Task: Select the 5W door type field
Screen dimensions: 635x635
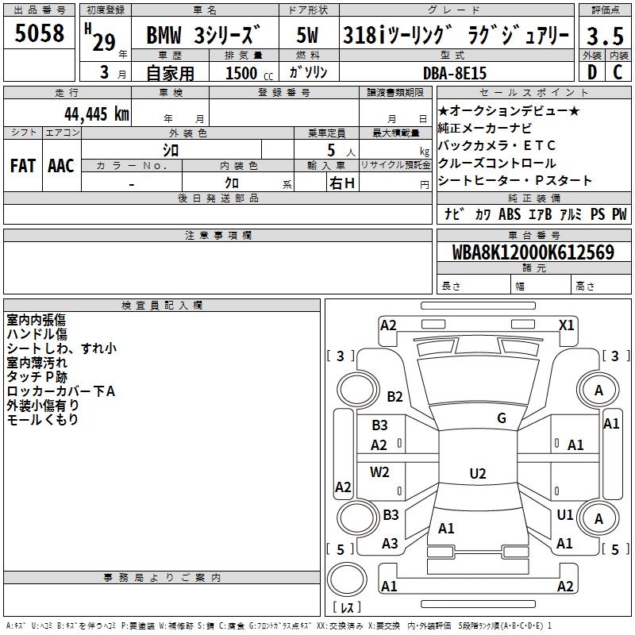Action: [x=308, y=37]
